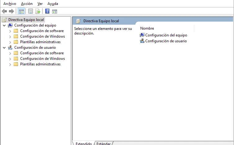Click folder icon of Configuración de software under usuario
The width and height of the screenshot is (234, 145).
pyautogui.click(x=16, y=53)
